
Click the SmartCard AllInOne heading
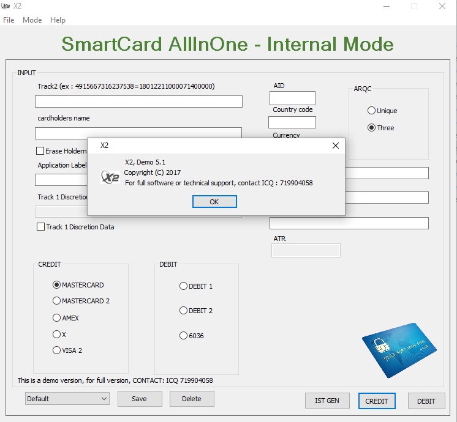(228, 44)
